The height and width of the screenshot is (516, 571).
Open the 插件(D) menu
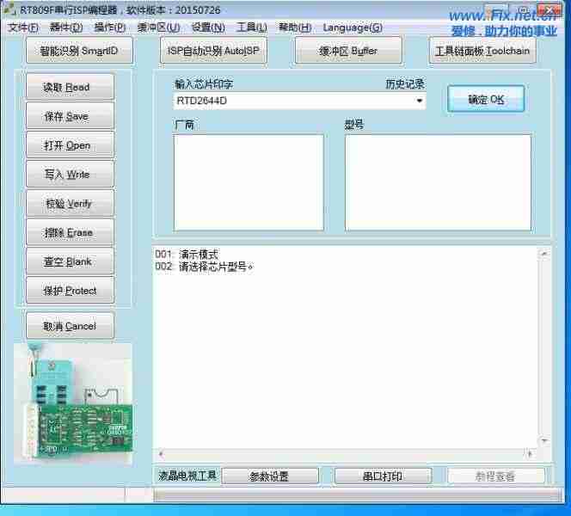pyautogui.click(x=66, y=28)
